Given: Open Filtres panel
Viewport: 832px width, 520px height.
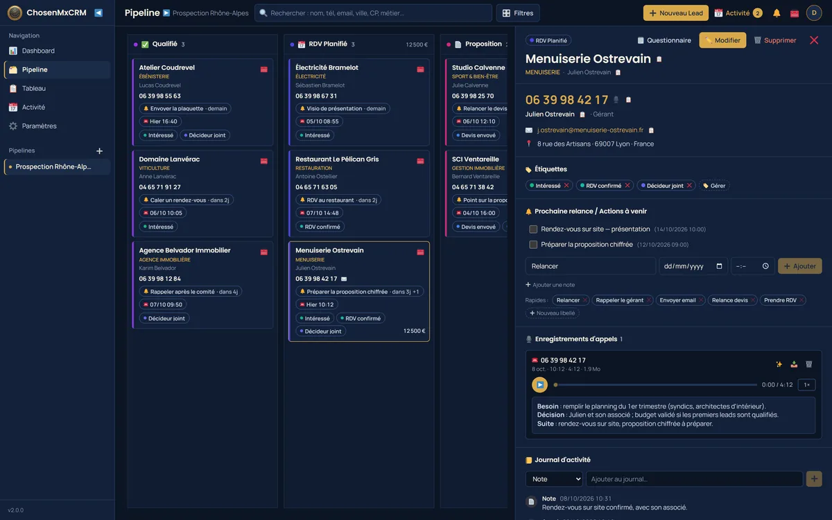Looking at the screenshot, I should [x=518, y=13].
